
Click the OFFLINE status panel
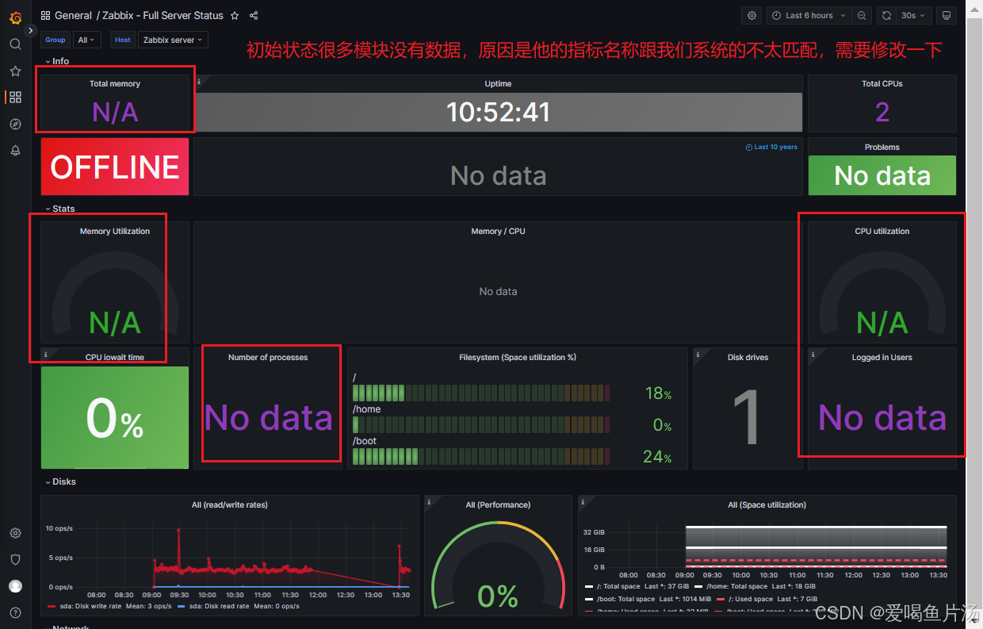point(115,167)
